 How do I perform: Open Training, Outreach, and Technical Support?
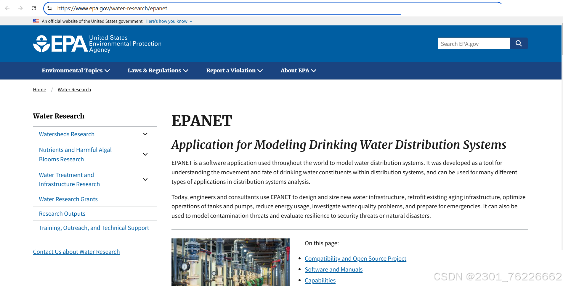94,228
